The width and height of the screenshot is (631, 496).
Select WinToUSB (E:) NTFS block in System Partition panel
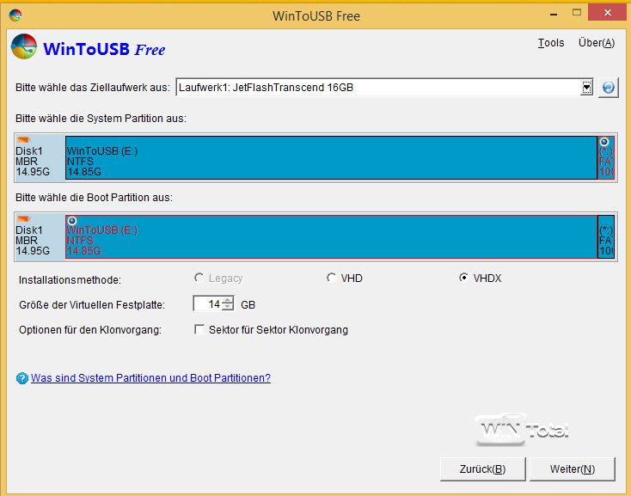point(331,157)
